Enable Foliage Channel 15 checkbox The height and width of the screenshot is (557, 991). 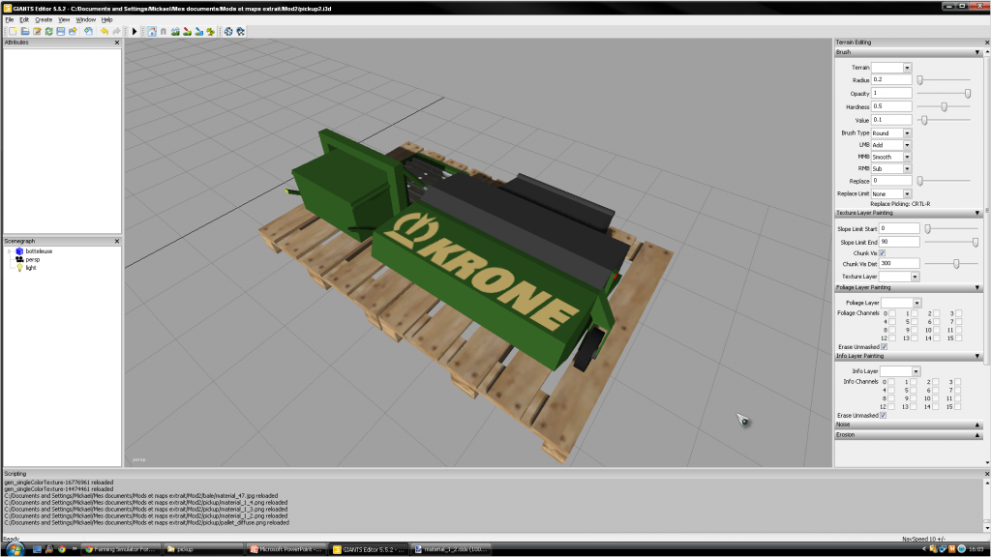(x=959, y=338)
